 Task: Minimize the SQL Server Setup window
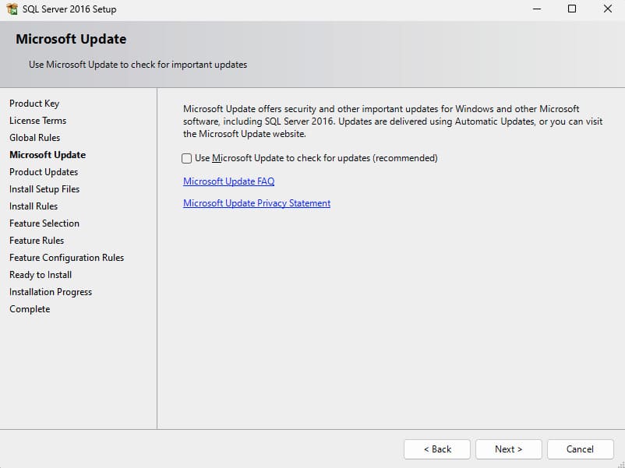pos(537,9)
